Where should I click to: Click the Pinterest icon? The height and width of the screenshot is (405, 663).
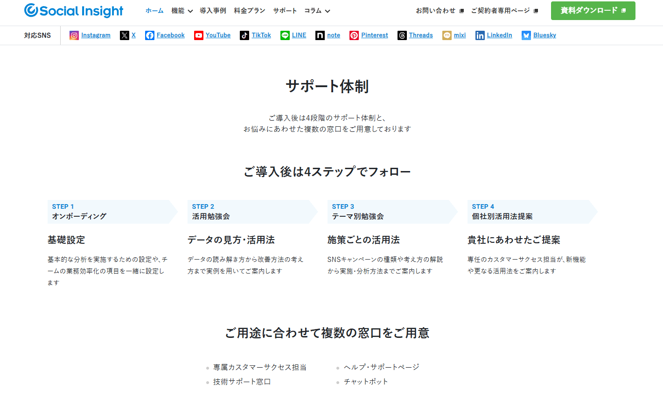(x=354, y=35)
